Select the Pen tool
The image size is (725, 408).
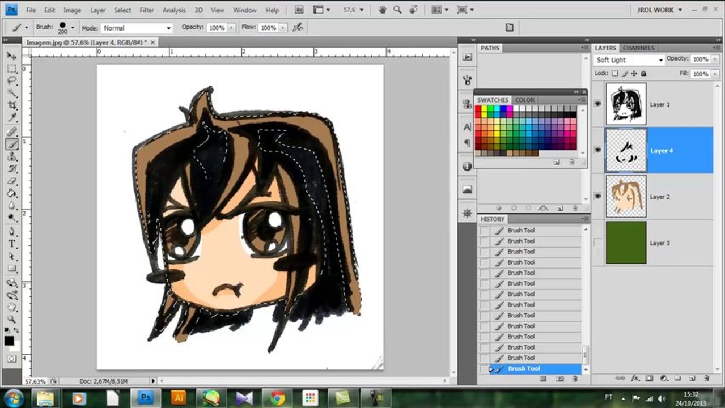[x=11, y=232]
